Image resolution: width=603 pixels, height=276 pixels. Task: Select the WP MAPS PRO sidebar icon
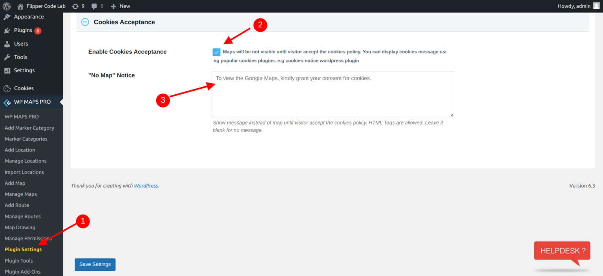7,102
